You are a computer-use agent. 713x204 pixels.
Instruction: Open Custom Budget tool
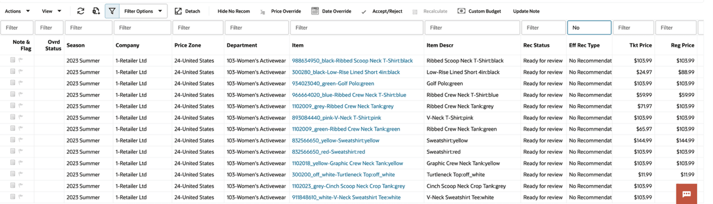tap(479, 11)
